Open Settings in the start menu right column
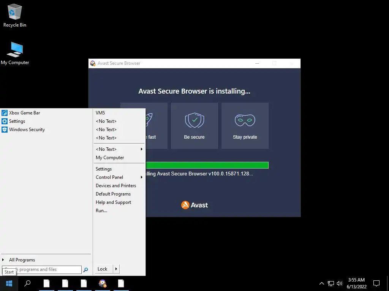 (104, 169)
